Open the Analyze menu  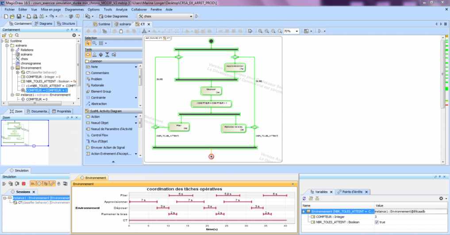pyautogui.click(x=121, y=9)
